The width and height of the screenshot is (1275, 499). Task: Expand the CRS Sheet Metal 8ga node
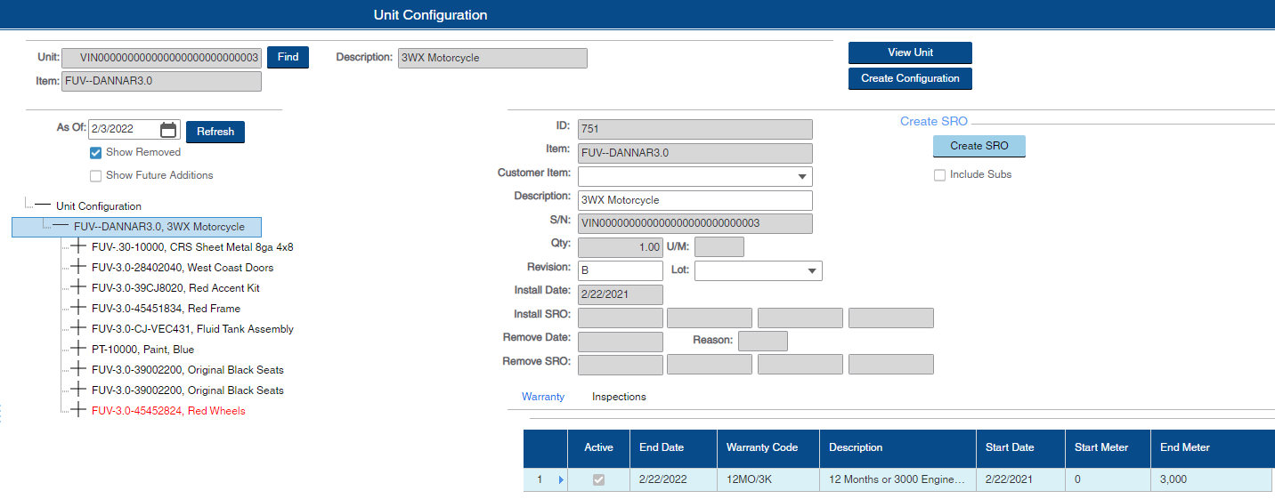(78, 247)
